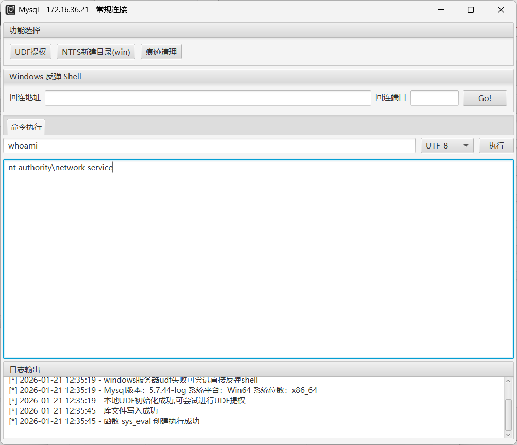The image size is (517, 445).
Task: Click the 回连端口 port field
Action: [x=434, y=98]
